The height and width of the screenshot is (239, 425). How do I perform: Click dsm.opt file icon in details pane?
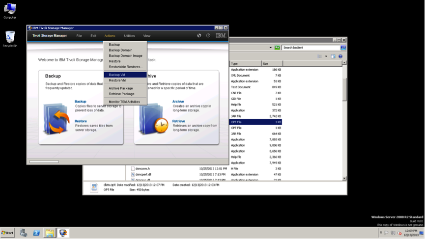[x=94, y=187]
